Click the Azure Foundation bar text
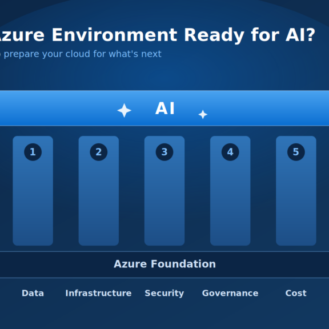Viewport: 329px width, 329px height. tap(164, 264)
